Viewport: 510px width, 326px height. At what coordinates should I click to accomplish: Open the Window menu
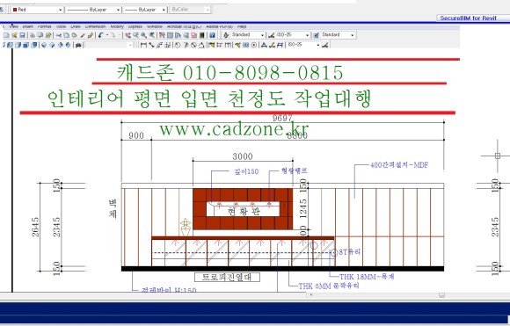click(x=155, y=26)
